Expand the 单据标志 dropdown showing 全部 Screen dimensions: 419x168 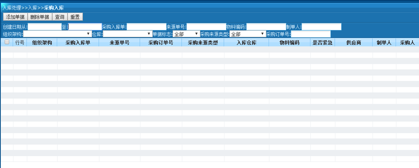[x=186, y=34]
